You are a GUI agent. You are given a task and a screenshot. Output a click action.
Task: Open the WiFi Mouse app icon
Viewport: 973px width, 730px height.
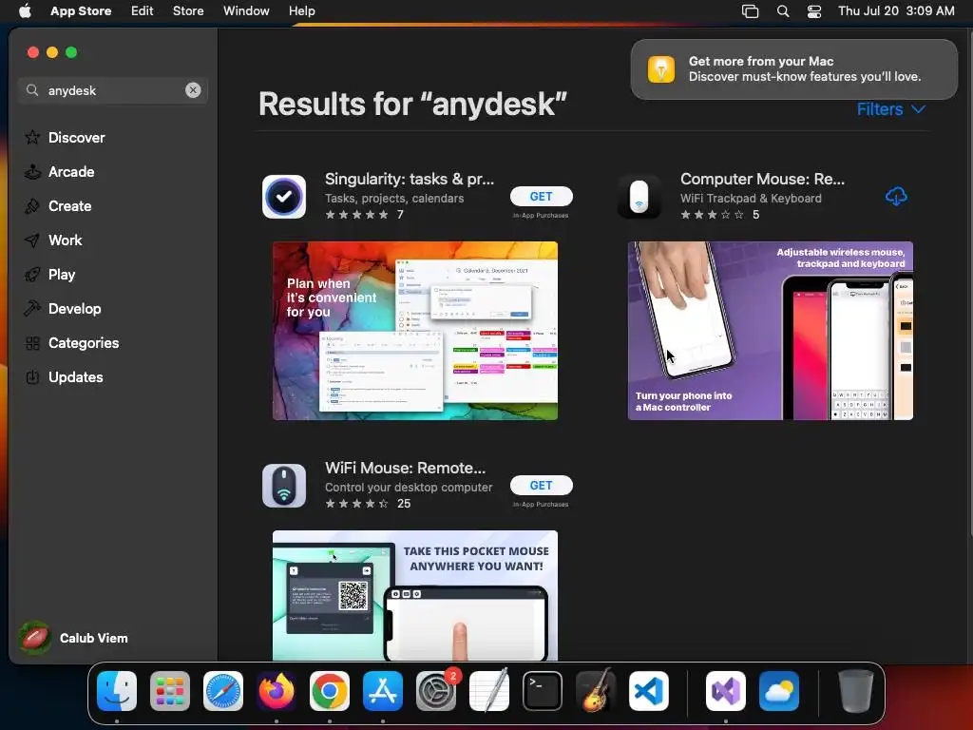pyautogui.click(x=283, y=486)
